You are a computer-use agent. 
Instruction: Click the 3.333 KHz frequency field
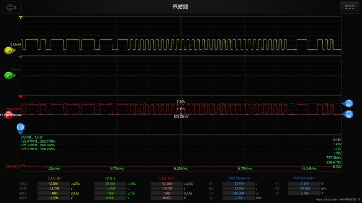point(238,198)
